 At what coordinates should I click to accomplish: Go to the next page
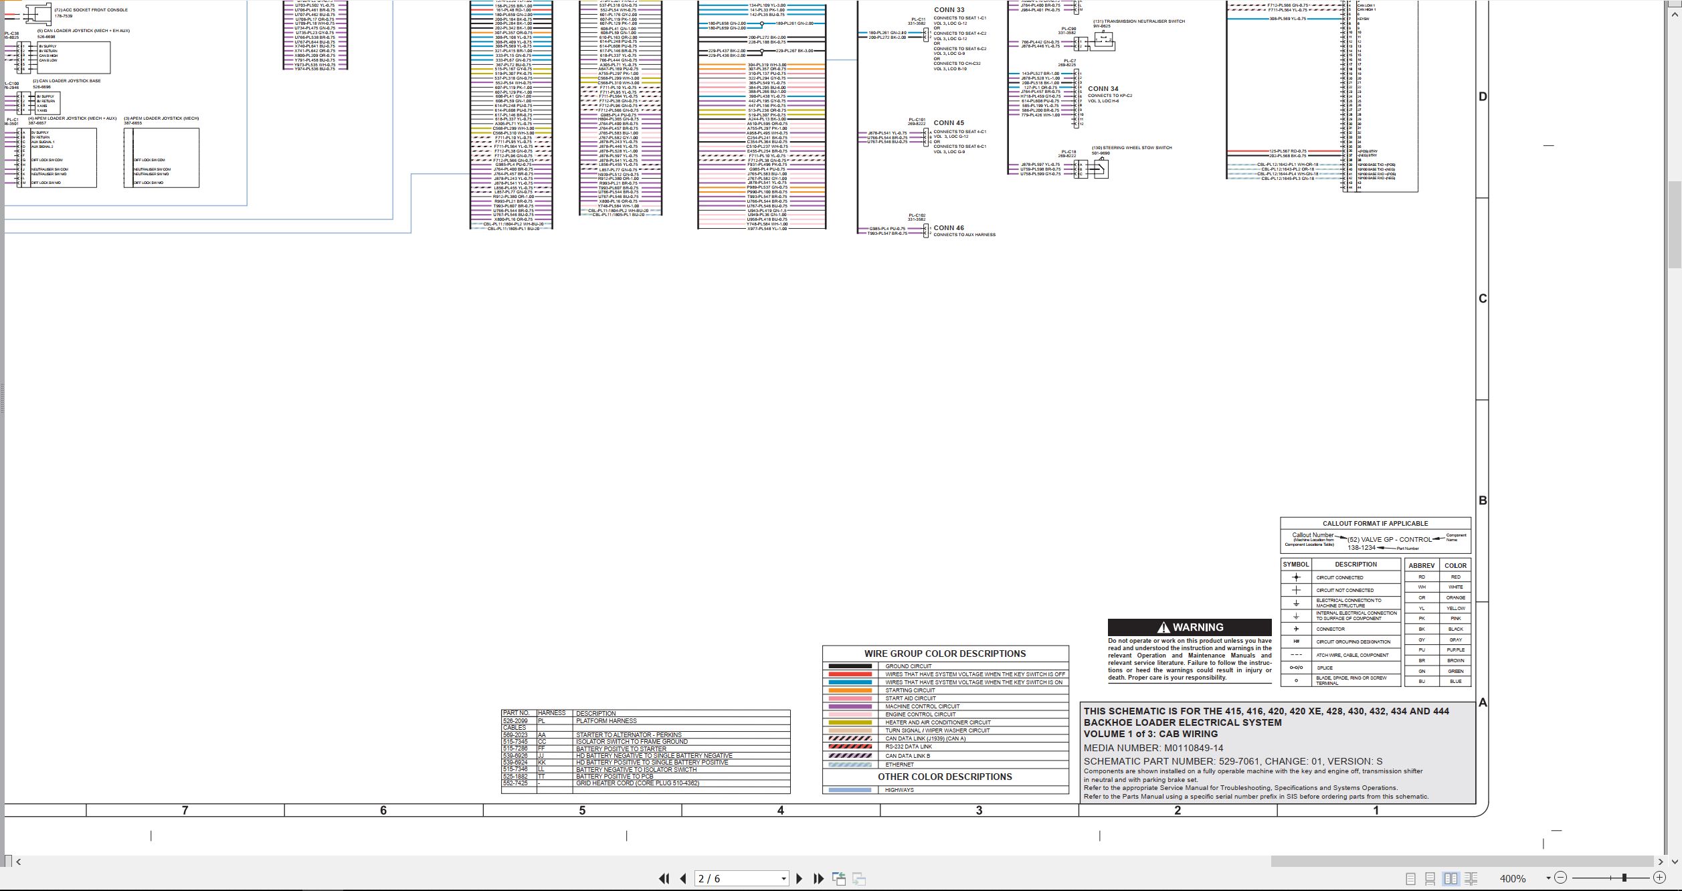point(799,878)
